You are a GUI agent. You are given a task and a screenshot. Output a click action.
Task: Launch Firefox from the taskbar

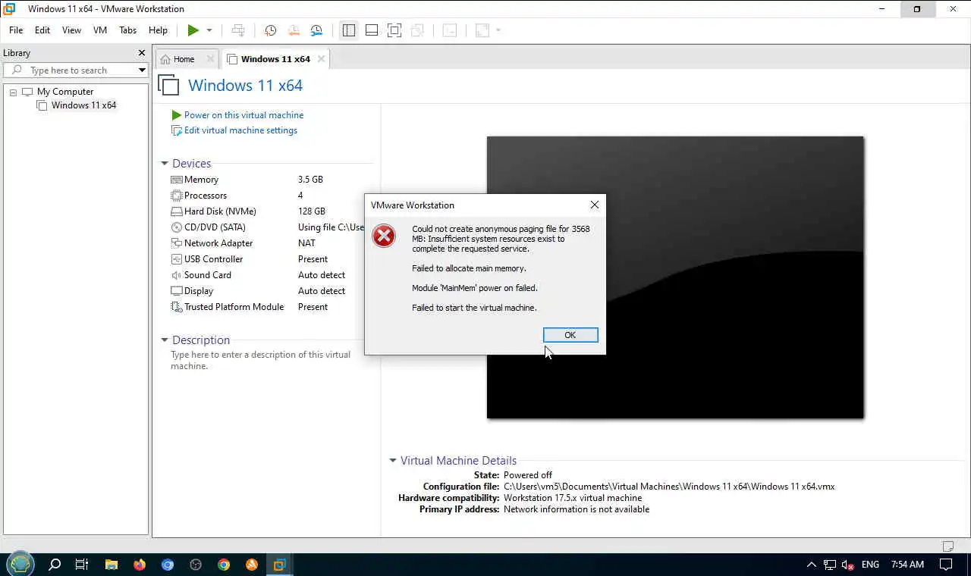139,565
